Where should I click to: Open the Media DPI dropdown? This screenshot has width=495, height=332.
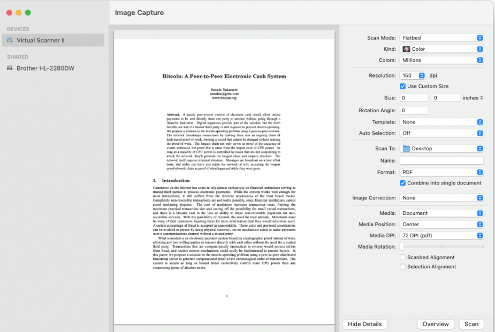pos(441,235)
